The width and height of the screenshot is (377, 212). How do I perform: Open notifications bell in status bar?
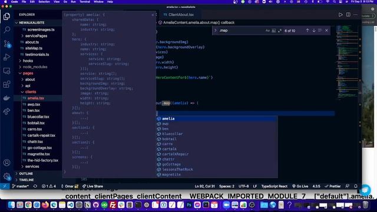pos(356,186)
